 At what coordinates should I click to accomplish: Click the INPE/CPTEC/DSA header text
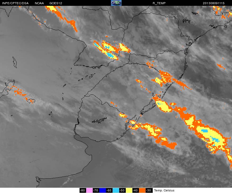[15, 3]
